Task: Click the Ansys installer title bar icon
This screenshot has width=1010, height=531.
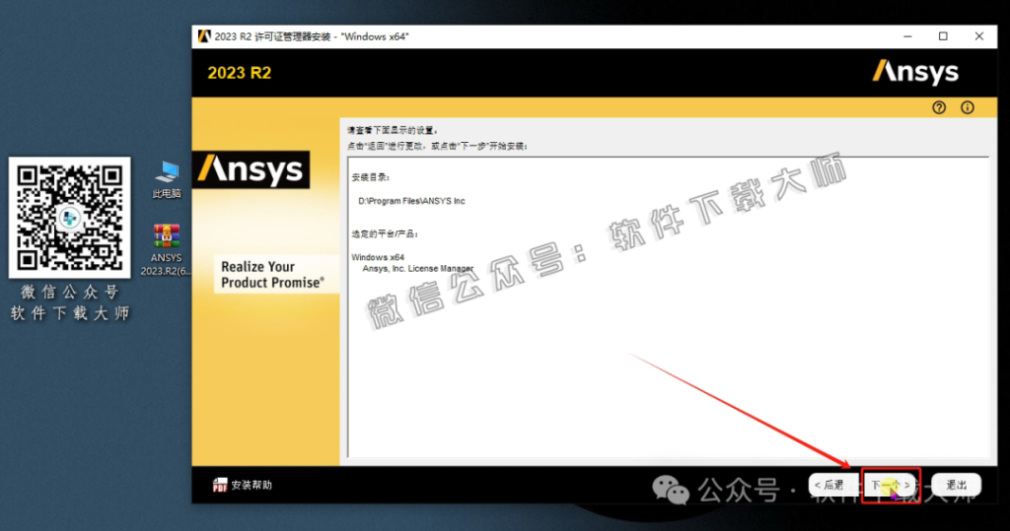Action: click(204, 36)
